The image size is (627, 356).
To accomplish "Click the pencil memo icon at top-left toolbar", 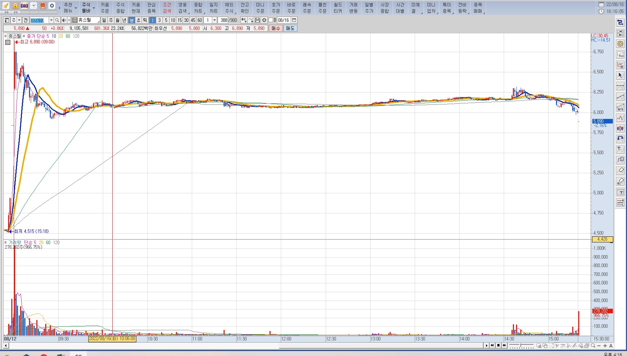I will [6, 5].
